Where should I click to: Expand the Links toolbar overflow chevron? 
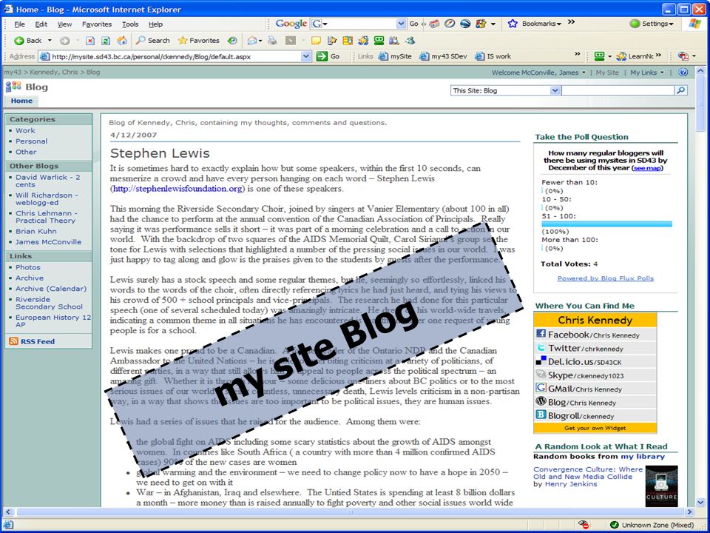pyautogui.click(x=578, y=54)
